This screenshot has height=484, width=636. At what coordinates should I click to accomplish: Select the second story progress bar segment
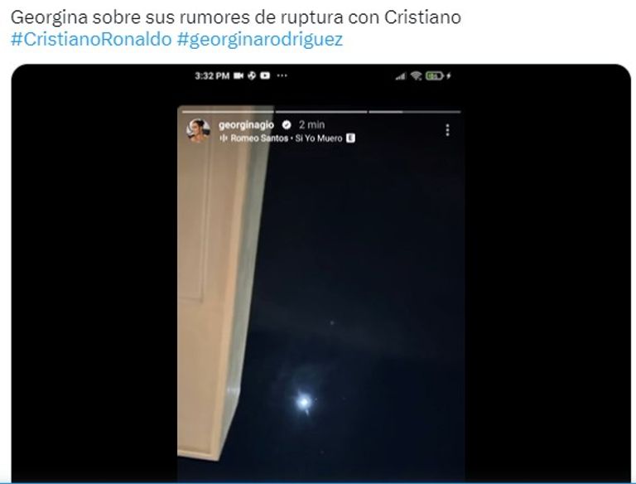coord(321,111)
